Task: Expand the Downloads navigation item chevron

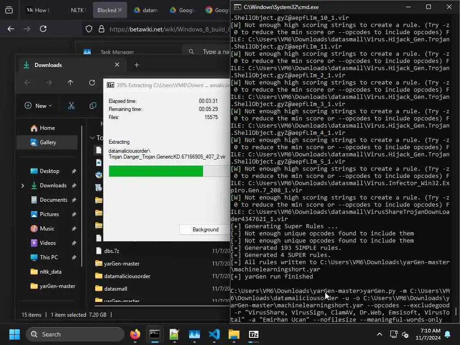Action: pos(22,186)
